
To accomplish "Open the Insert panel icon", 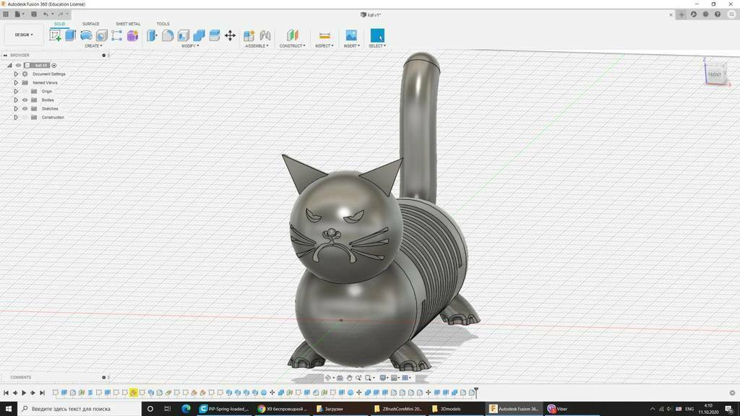I will coord(351,35).
